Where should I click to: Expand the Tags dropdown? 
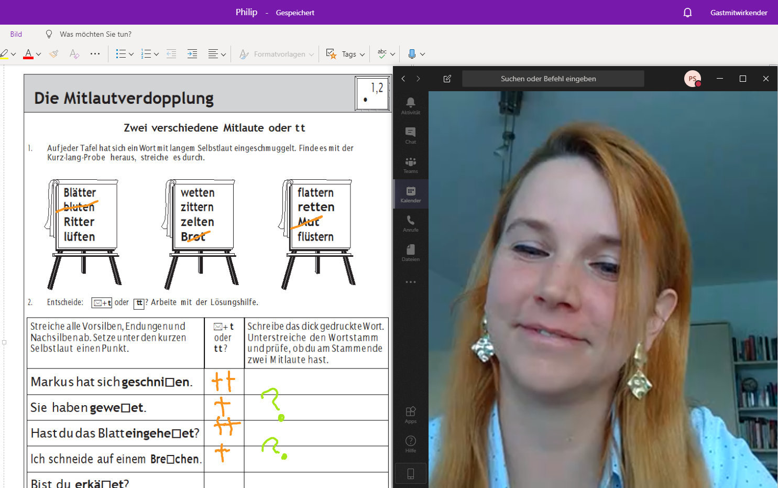coord(362,54)
